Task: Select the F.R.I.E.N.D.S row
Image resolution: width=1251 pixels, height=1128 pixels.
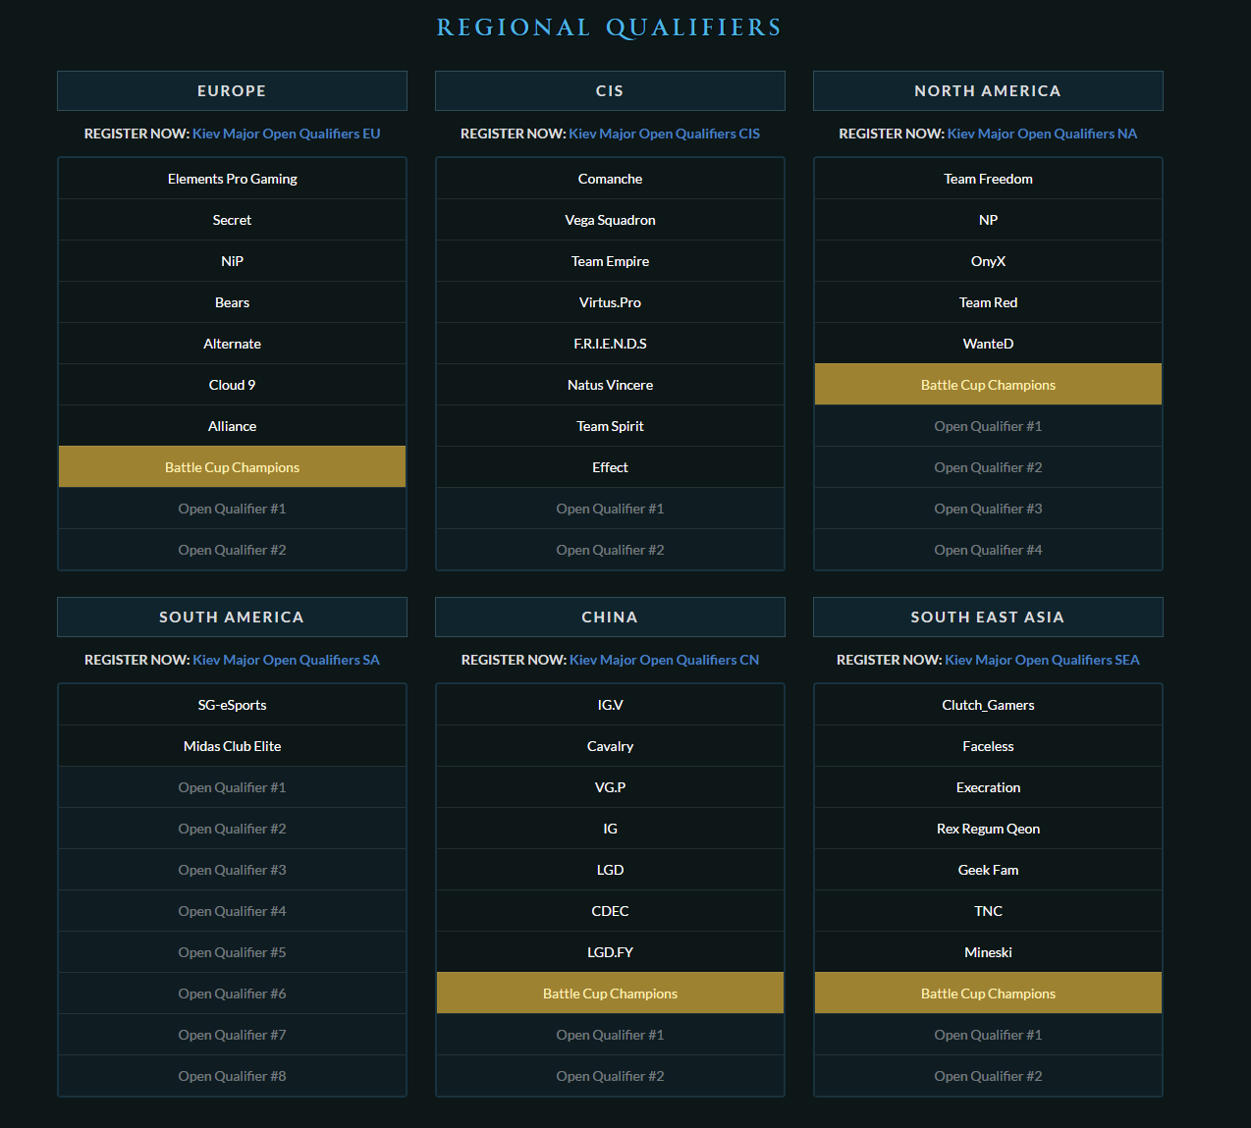Action: [610, 344]
